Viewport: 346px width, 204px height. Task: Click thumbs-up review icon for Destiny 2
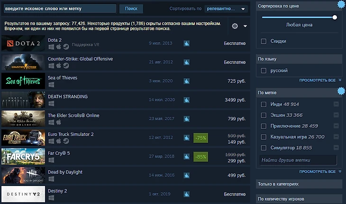coord(187,195)
